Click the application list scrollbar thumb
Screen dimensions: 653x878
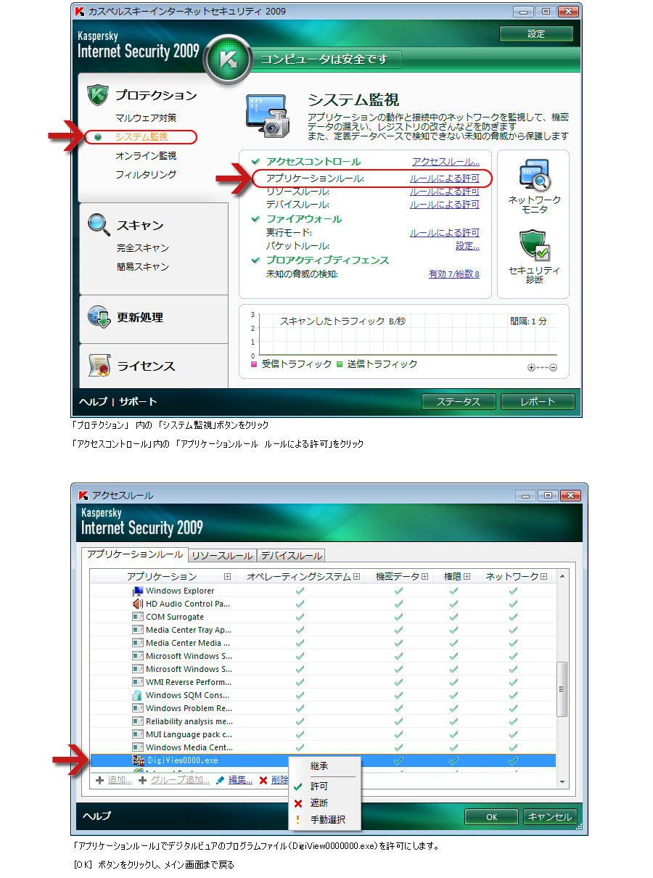pos(562,689)
